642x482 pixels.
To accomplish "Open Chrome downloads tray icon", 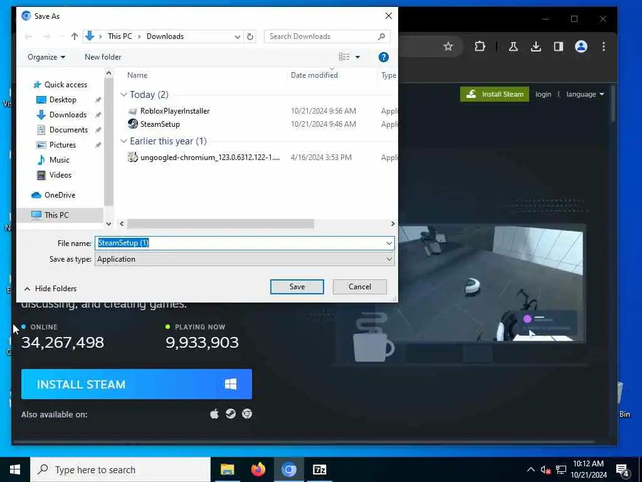I will click(535, 46).
